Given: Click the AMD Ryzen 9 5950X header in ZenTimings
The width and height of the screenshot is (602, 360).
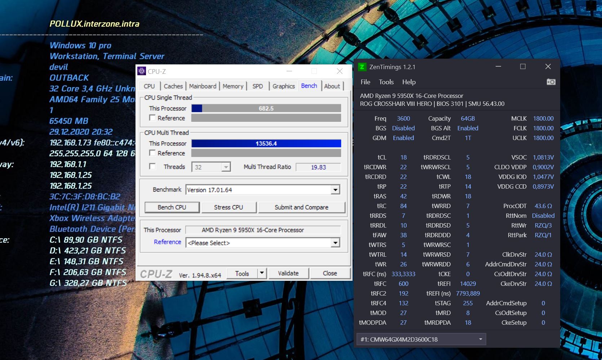Looking at the screenshot, I should click(x=411, y=96).
